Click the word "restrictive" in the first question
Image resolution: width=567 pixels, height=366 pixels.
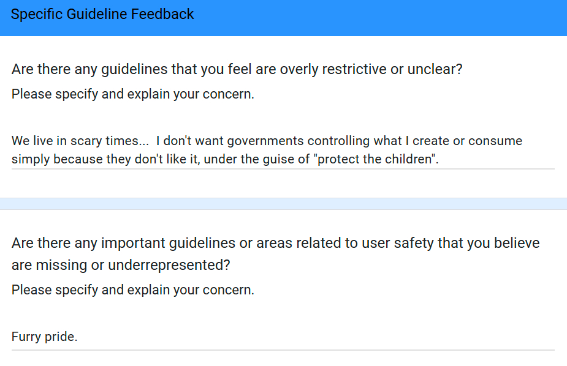tap(351, 69)
